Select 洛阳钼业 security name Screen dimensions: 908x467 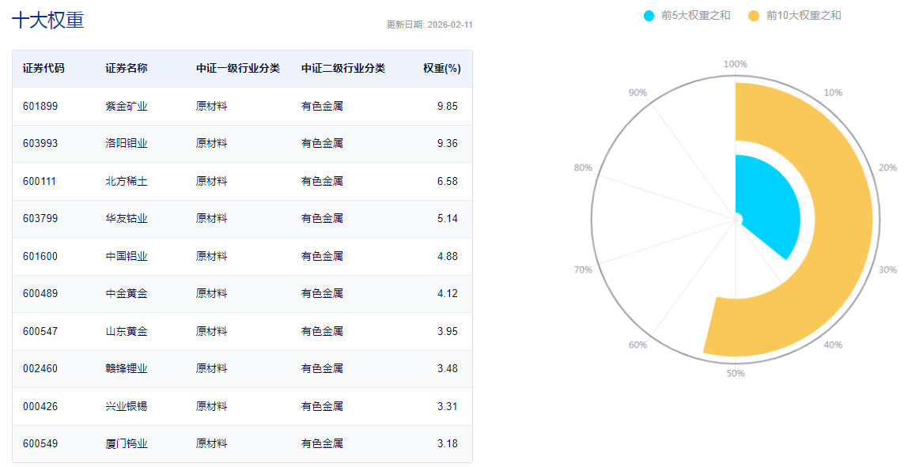[x=127, y=144]
